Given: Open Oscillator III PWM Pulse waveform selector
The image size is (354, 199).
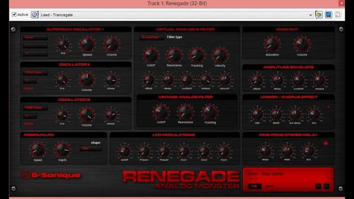Looking at the screenshot, I should (x=35, y=108).
